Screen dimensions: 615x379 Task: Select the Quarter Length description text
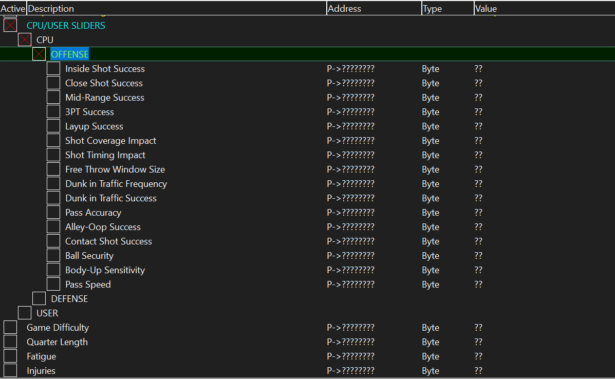click(57, 342)
